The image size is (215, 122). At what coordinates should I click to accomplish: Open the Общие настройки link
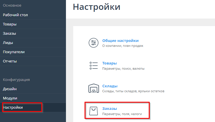[120, 40]
